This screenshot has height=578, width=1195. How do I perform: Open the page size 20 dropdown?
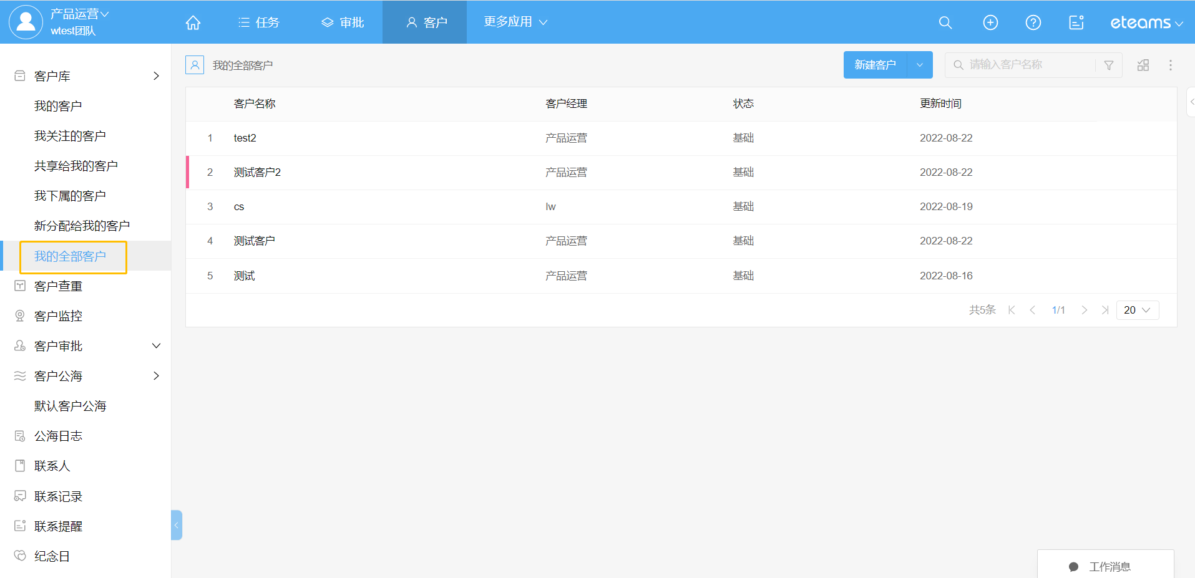coord(1137,310)
